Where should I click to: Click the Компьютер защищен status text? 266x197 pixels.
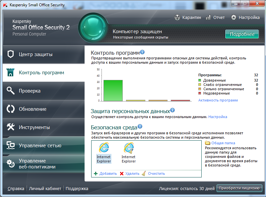tap(137, 32)
